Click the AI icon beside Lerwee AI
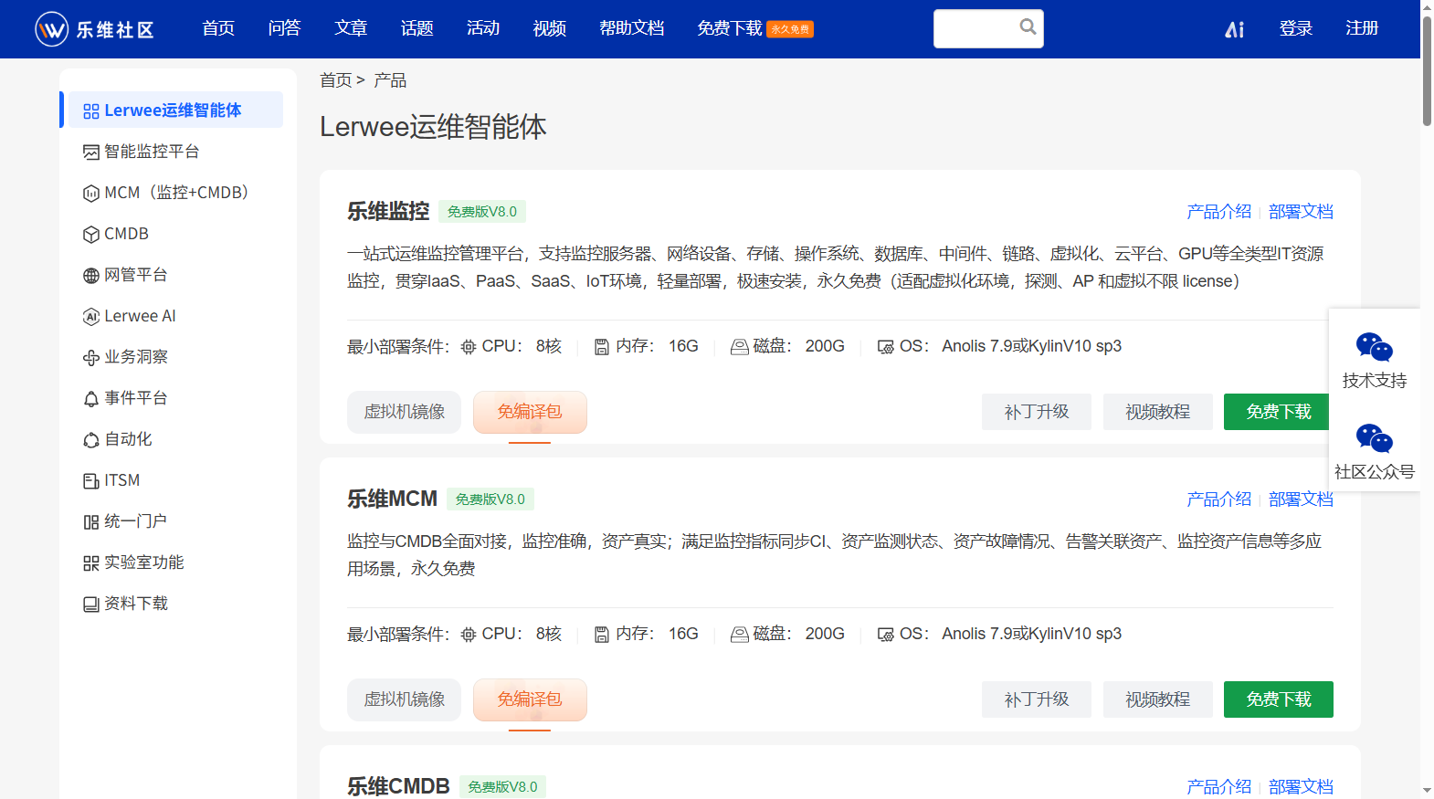 (x=91, y=317)
